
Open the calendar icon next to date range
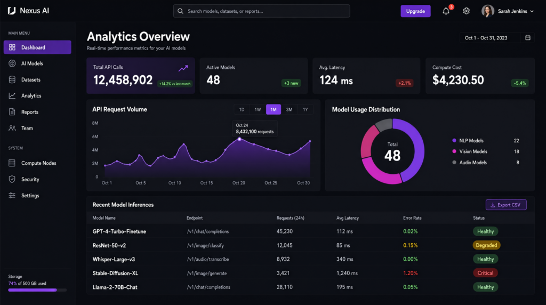point(528,38)
